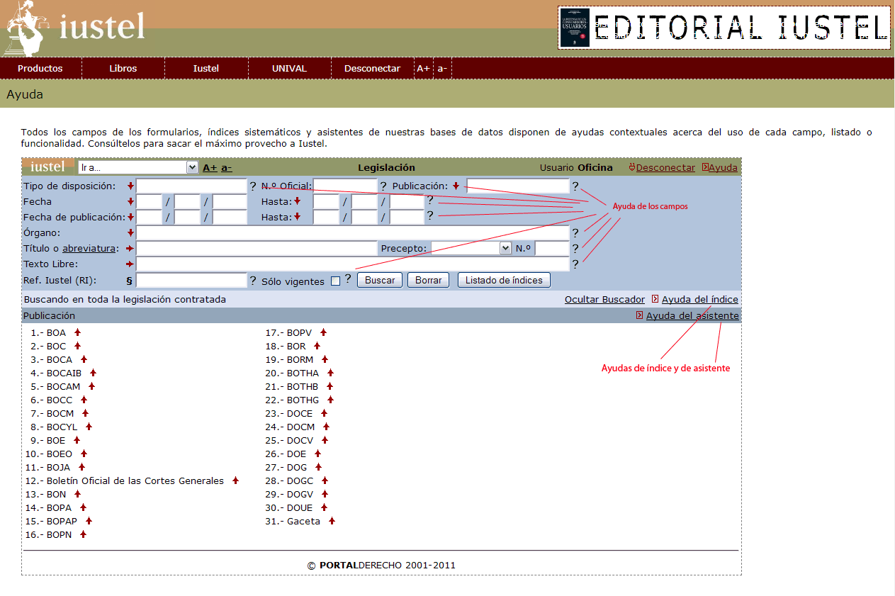Click the up arrow next to DOUE
The height and width of the screenshot is (596, 895).
point(324,507)
